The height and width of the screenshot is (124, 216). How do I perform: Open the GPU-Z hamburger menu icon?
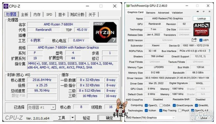[x=210, y=12]
